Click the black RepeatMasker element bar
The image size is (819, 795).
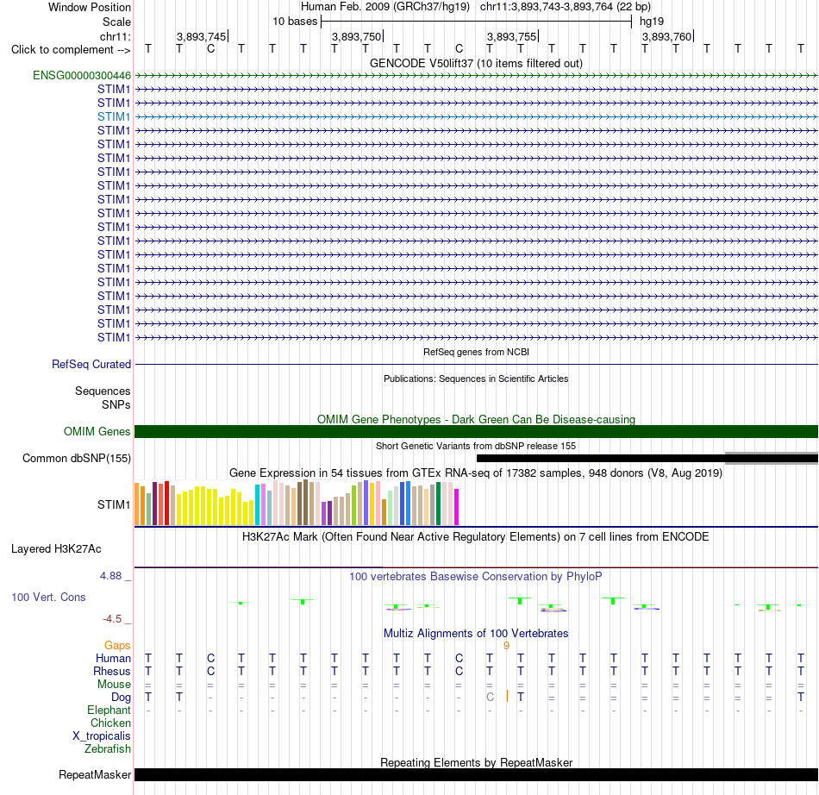(x=477, y=774)
